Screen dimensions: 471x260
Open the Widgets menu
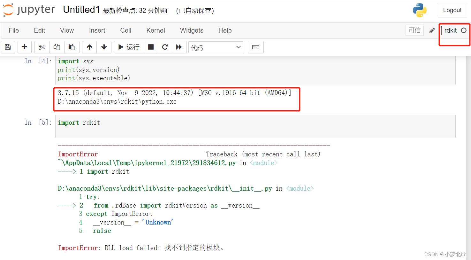pos(192,30)
